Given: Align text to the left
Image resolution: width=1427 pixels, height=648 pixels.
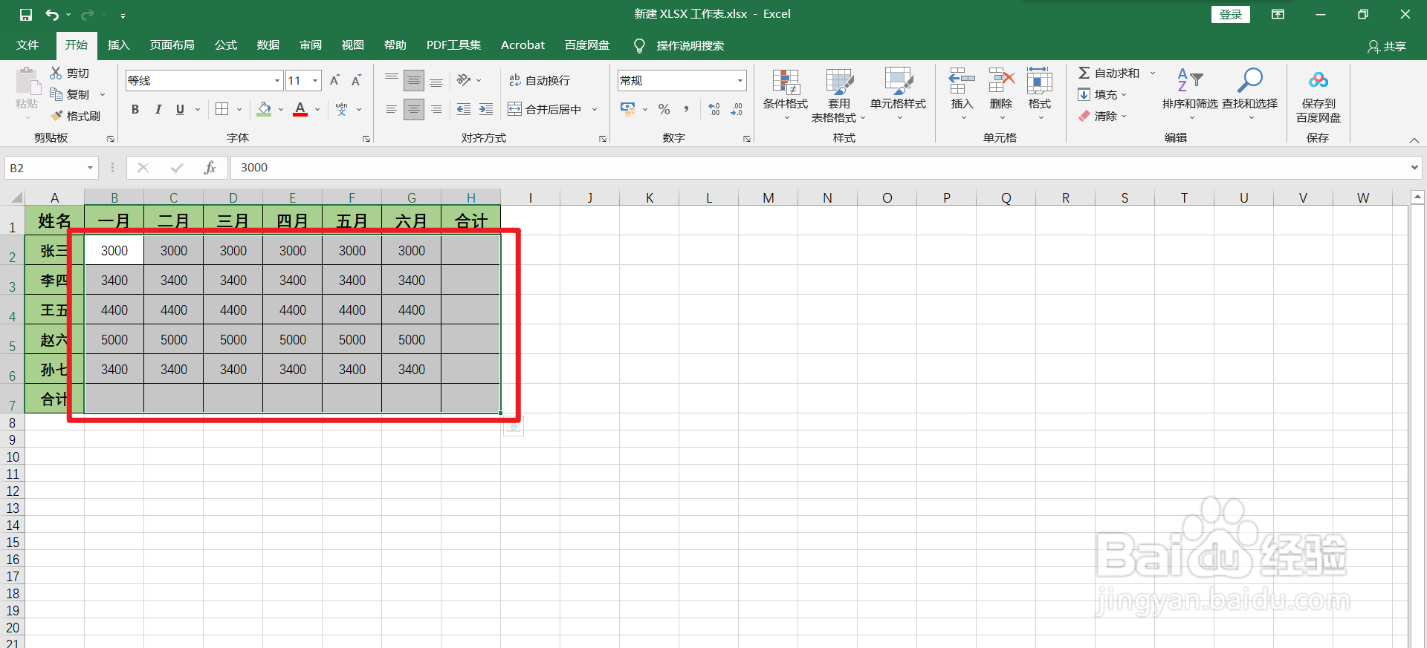Looking at the screenshot, I should (x=392, y=109).
